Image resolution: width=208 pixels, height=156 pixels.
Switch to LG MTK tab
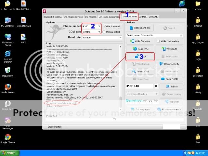point(143,17)
